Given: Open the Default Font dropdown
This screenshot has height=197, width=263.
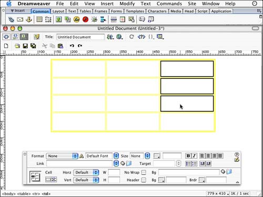Looking at the screenshot, I should (x=116, y=156).
